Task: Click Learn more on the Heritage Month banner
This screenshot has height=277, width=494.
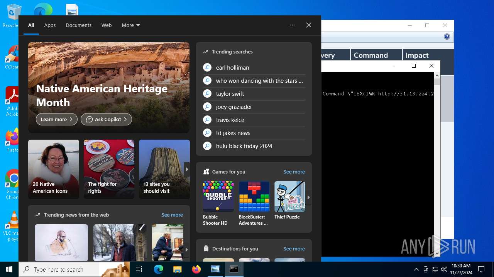Action: pos(57,119)
